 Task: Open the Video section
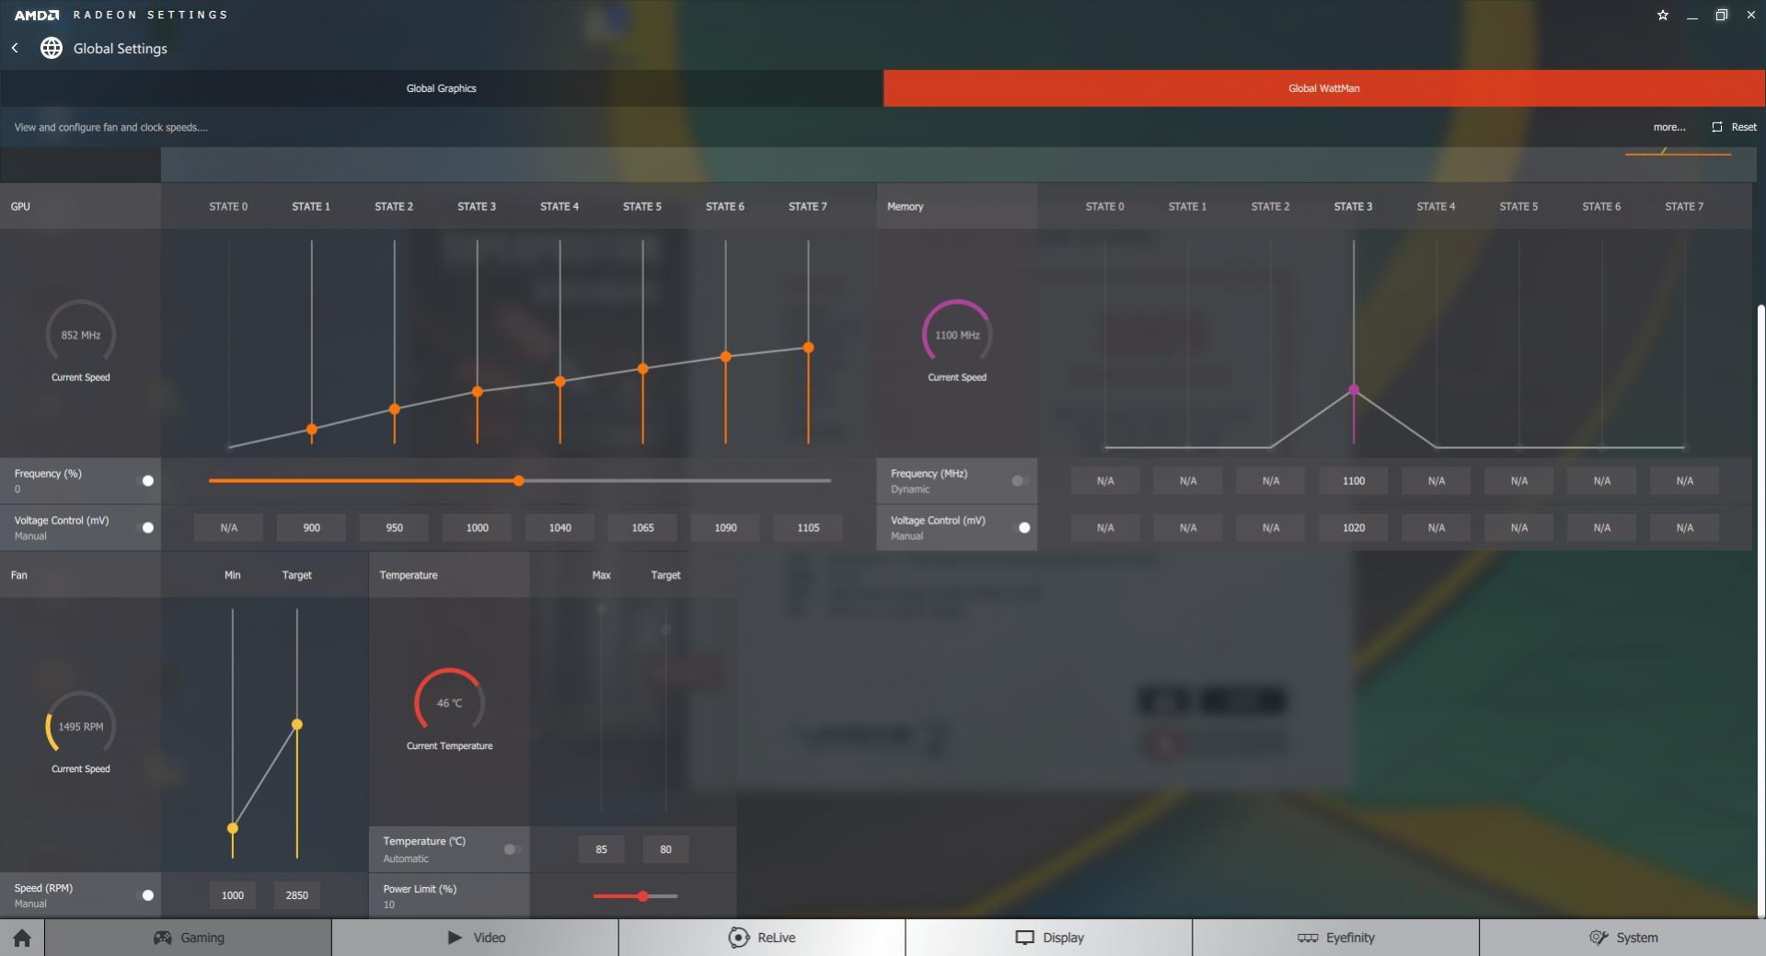tap(475, 938)
